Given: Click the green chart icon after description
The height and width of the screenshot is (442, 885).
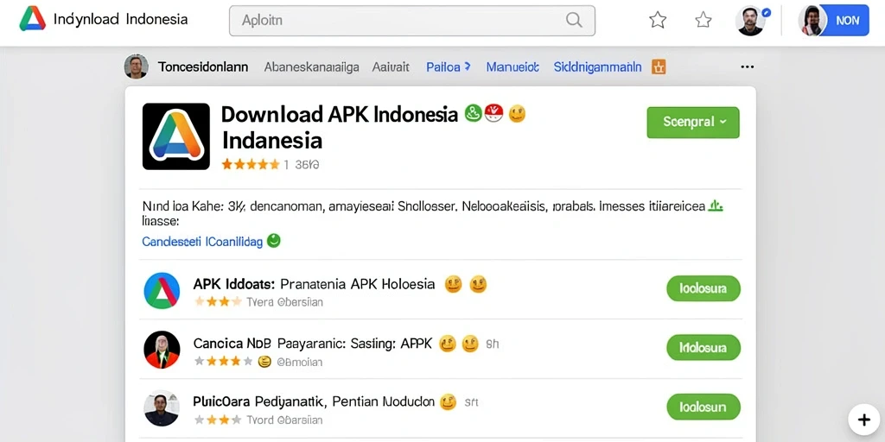Looking at the screenshot, I should coord(716,205).
